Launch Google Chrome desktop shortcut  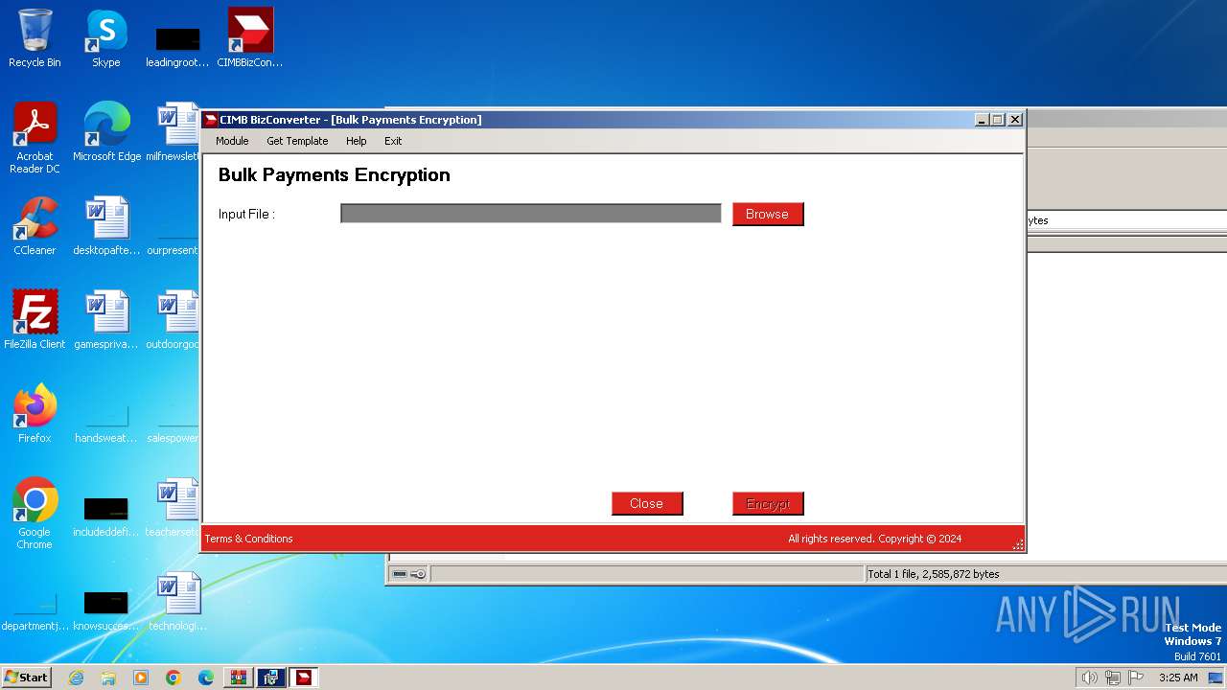coord(35,514)
